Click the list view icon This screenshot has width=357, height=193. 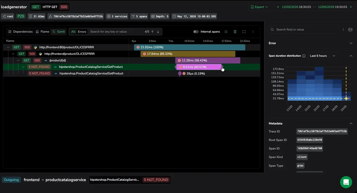click(x=226, y=32)
